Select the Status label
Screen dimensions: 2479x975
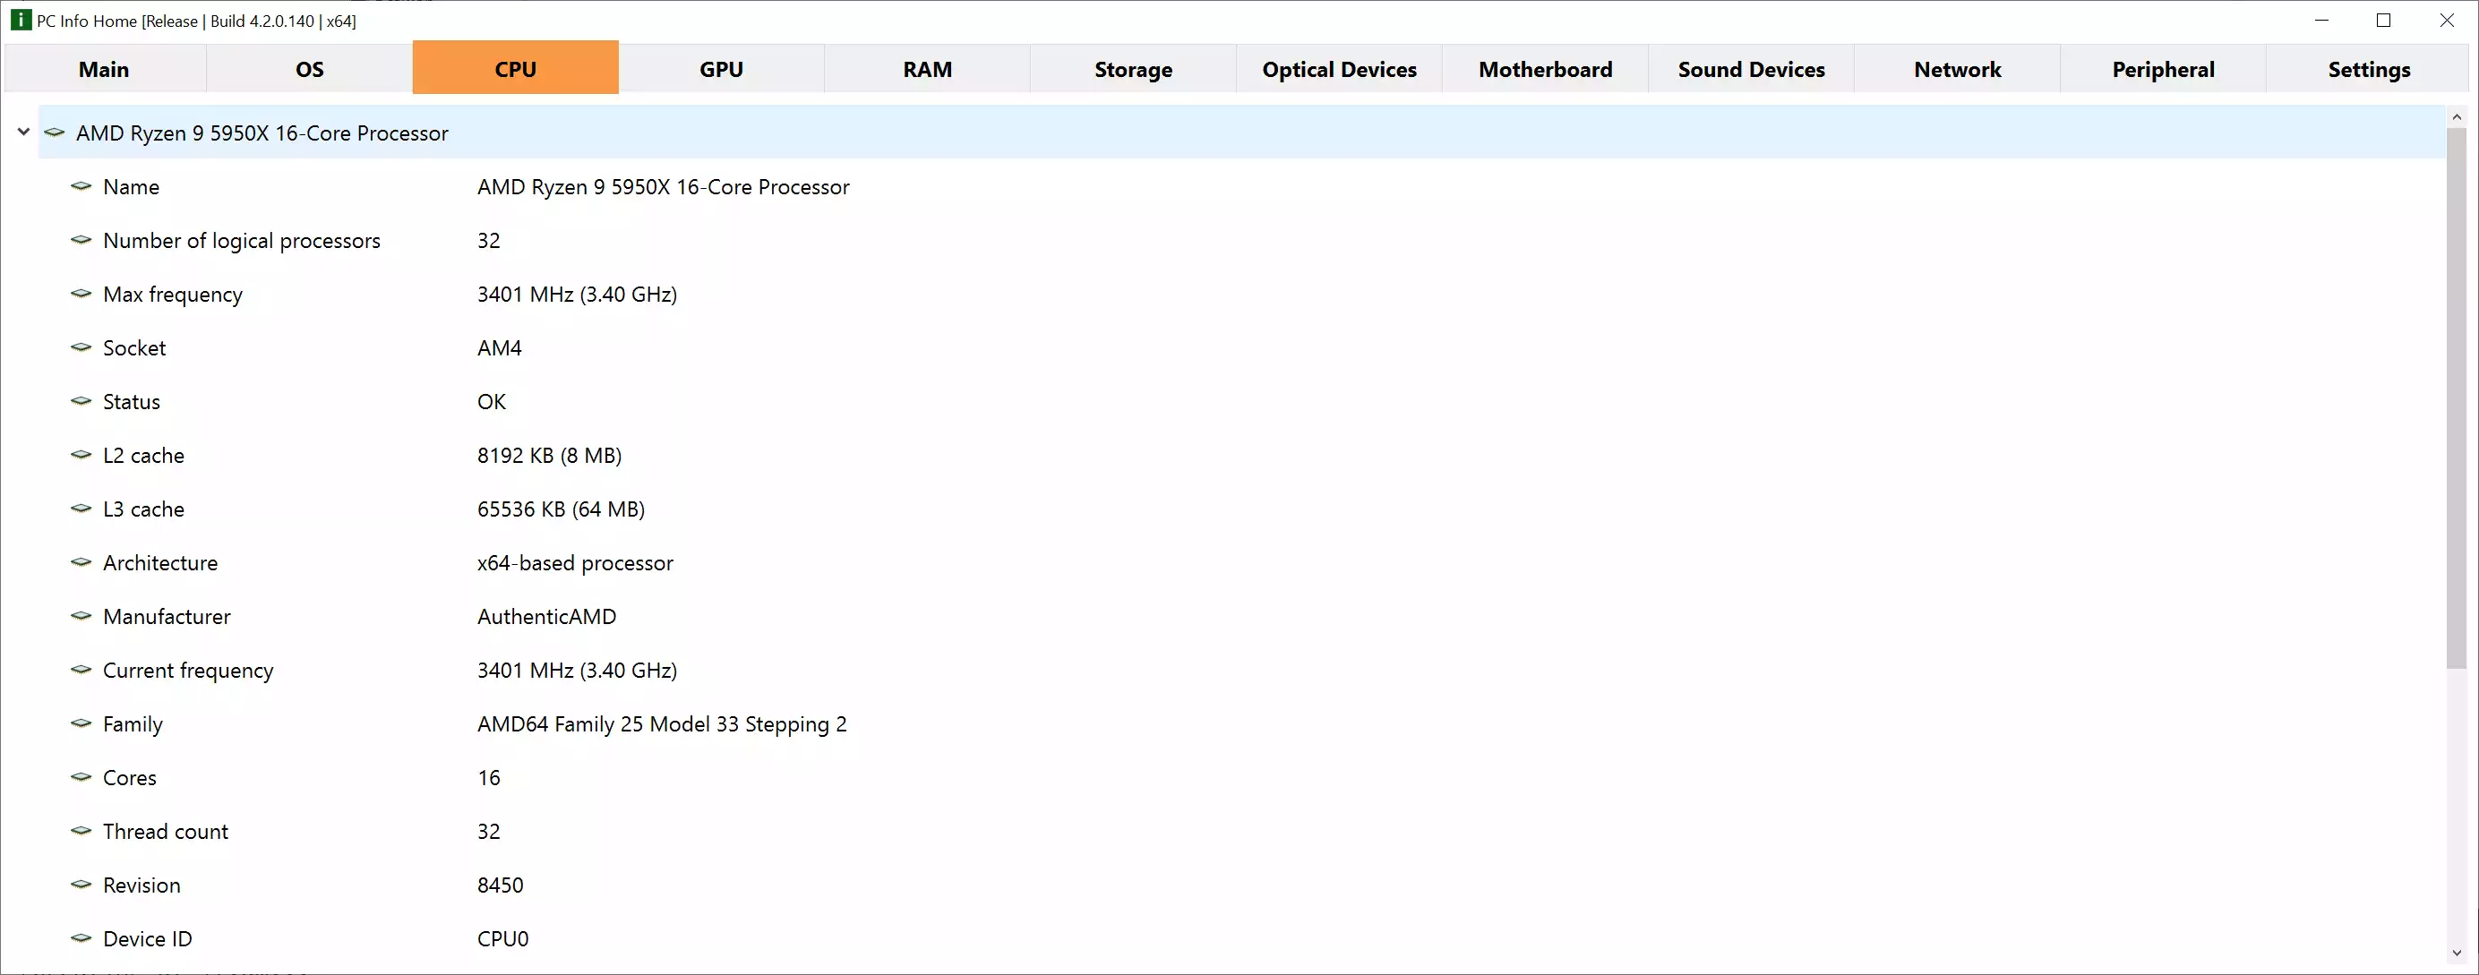coord(131,402)
